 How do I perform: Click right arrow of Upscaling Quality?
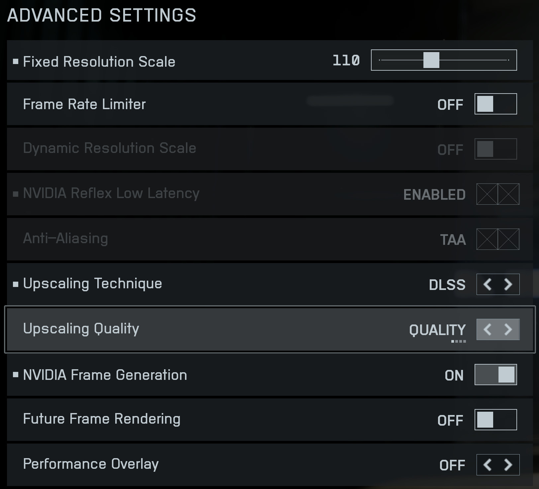(508, 329)
